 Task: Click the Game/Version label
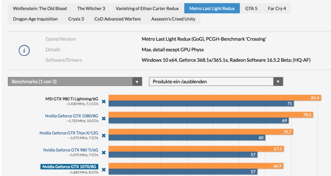coord(60,39)
